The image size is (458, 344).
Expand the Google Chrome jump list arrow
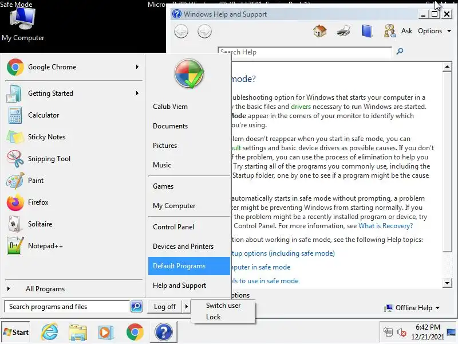137,67
